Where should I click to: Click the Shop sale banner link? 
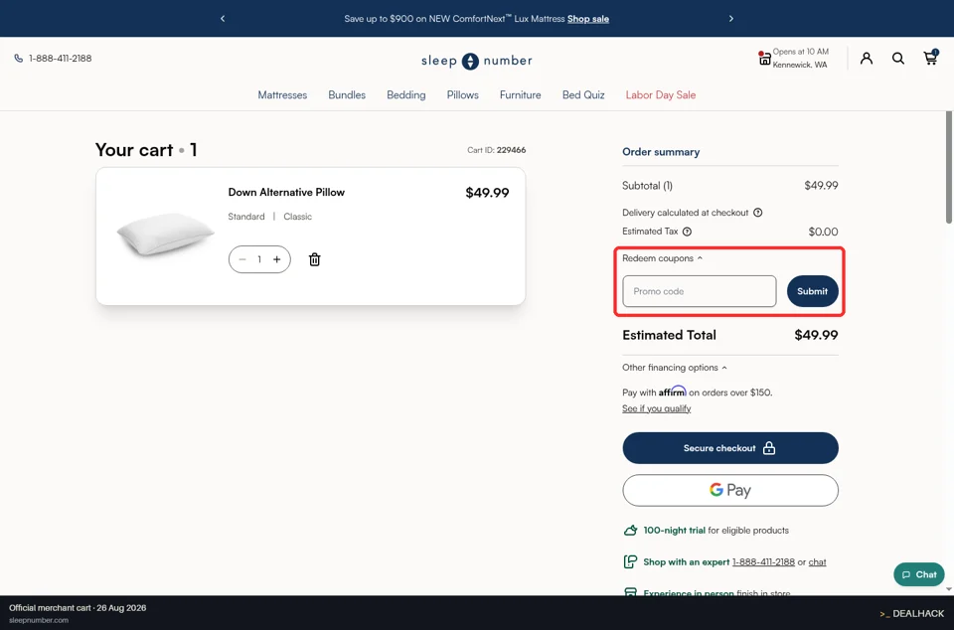(588, 19)
